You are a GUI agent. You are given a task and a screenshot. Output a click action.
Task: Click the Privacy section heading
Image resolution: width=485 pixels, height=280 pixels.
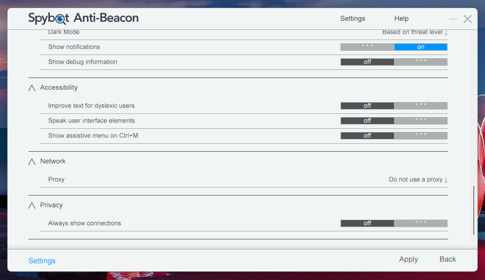click(51, 205)
